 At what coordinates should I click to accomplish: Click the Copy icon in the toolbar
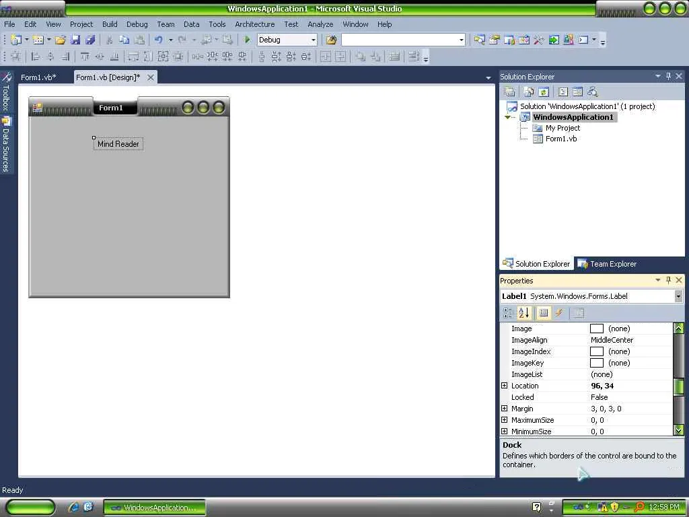(x=124, y=40)
